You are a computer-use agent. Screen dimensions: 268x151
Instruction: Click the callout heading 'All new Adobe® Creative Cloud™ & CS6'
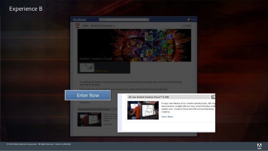148,97
